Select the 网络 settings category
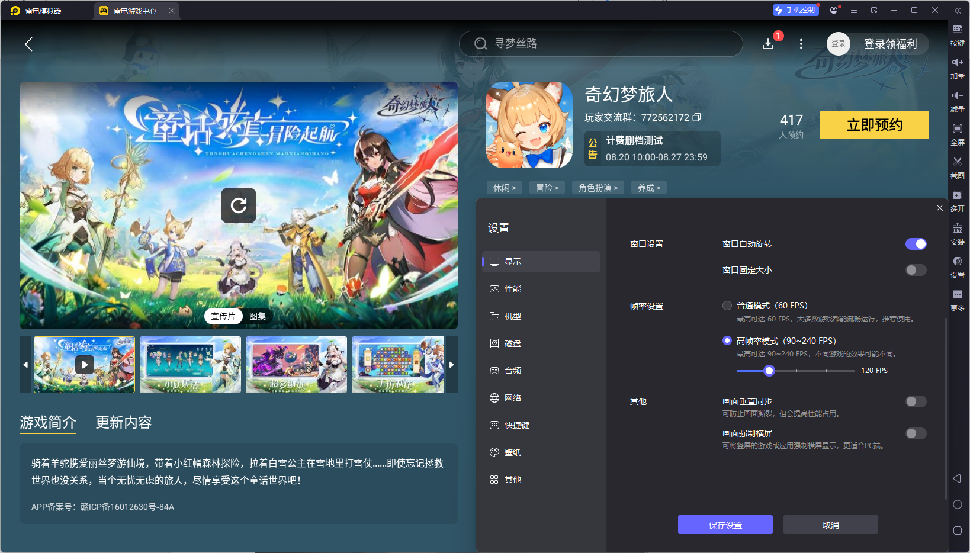Viewport: 970px width, 553px height. coord(541,398)
